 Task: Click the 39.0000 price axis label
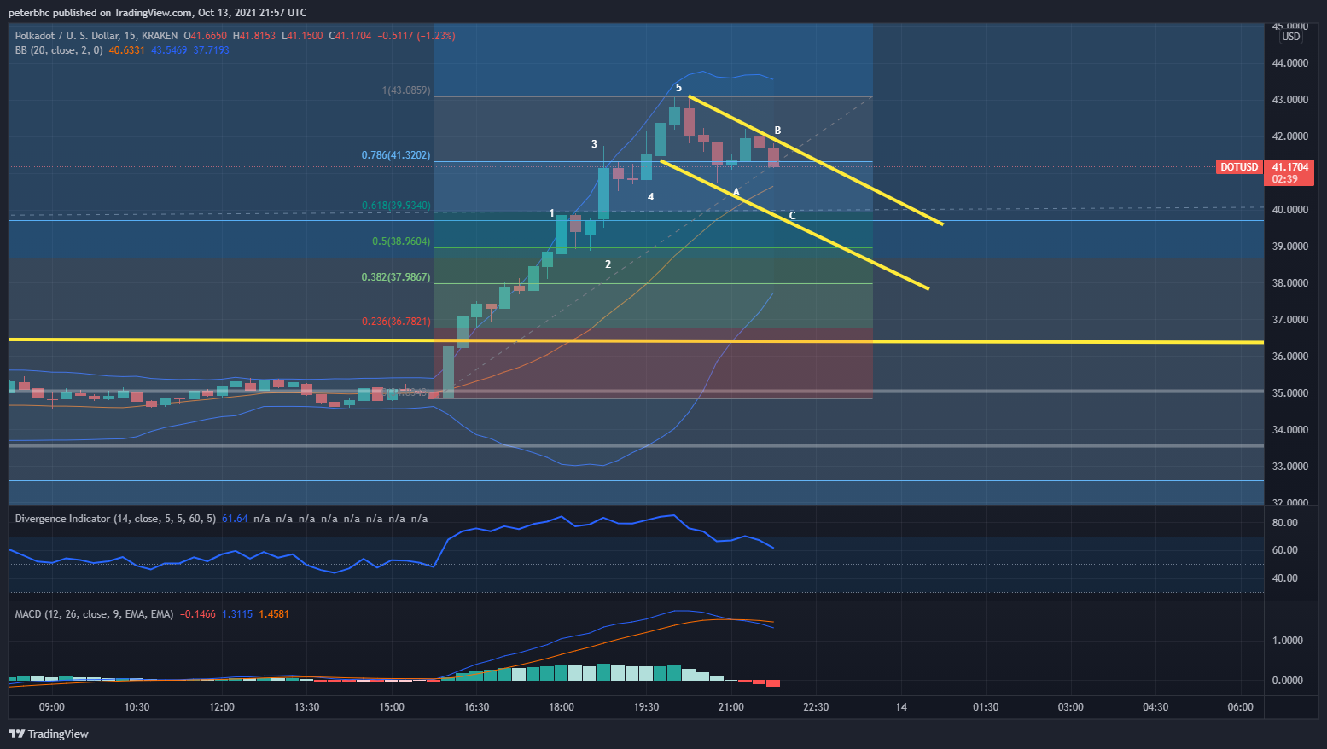(1289, 247)
